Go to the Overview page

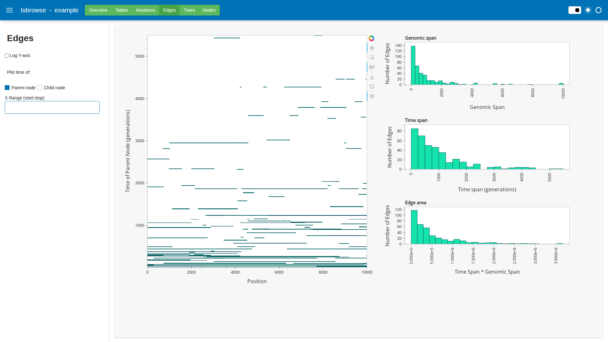(98, 10)
